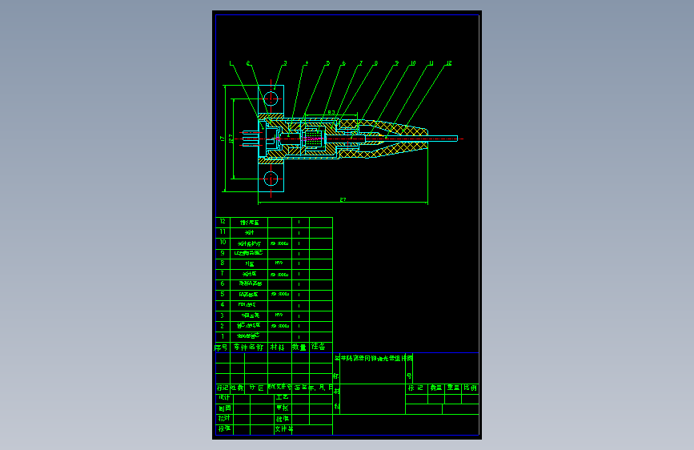Click the 材料 column header
The image size is (694, 450).
278,348
